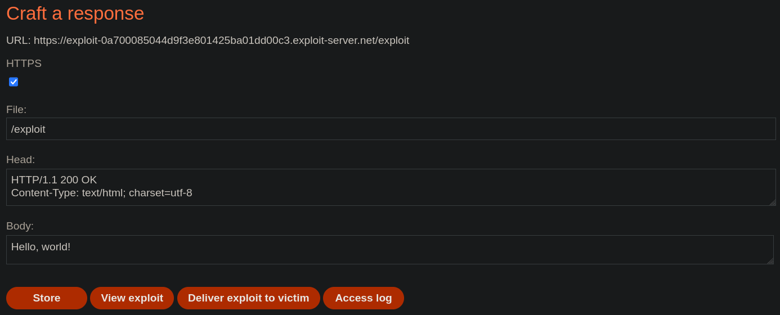Click the 'Content-Type:' word in Head textarea

click(45, 193)
